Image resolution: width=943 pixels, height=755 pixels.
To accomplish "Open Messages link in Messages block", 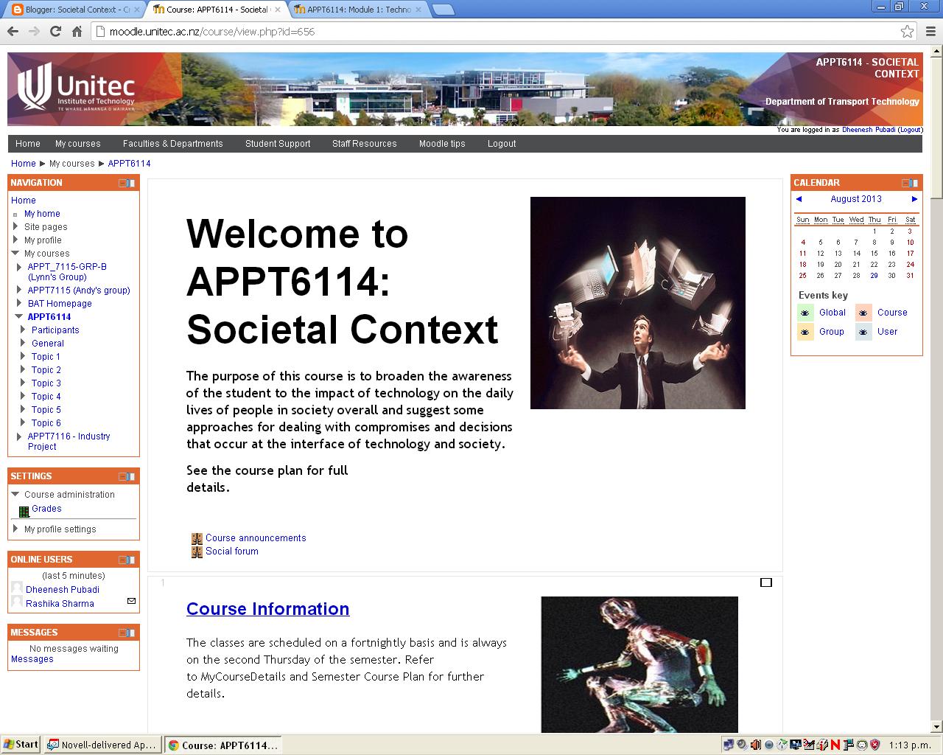I will click(32, 659).
